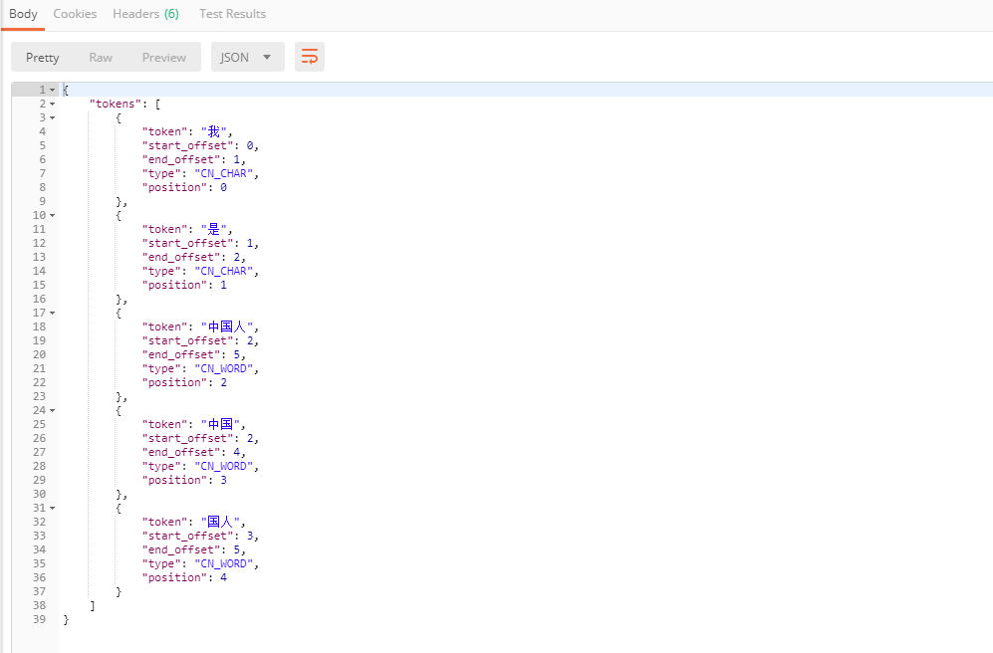Toggle the line wrapping icon
This screenshot has width=993, height=653.
click(x=309, y=57)
